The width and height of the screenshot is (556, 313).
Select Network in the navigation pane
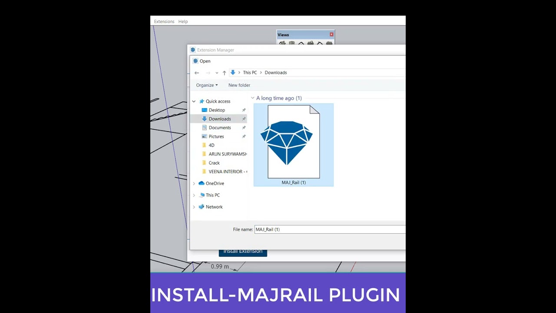click(214, 207)
